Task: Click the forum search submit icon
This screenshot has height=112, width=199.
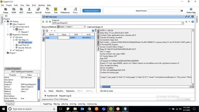Action: (x=182, y=11)
